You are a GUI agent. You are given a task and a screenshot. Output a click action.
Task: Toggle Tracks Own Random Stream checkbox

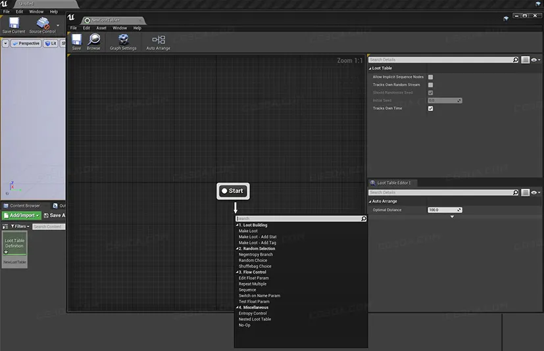pyautogui.click(x=431, y=85)
